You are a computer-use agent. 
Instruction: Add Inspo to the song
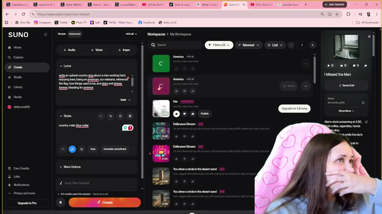pyautogui.click(x=124, y=50)
